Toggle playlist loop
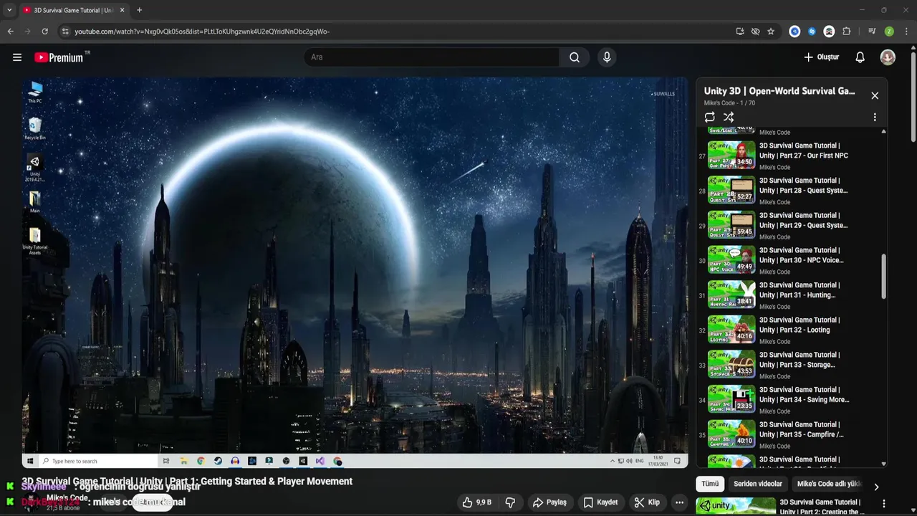 709,117
